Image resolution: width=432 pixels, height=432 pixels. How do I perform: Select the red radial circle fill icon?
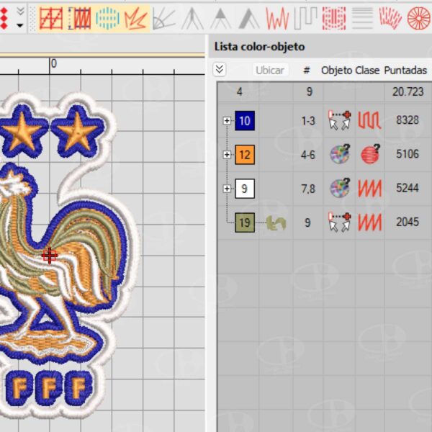pyautogui.click(x=419, y=19)
